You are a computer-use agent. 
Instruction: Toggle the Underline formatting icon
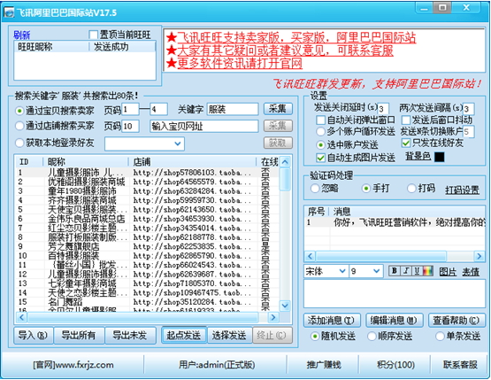click(x=417, y=270)
